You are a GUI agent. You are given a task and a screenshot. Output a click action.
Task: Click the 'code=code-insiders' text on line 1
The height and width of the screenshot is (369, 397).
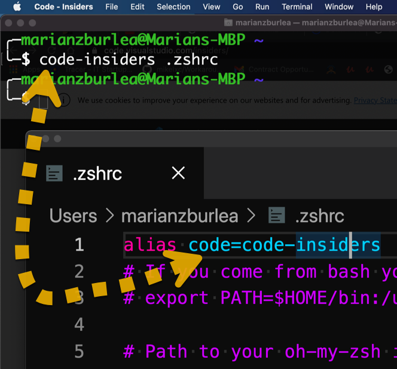click(x=285, y=245)
